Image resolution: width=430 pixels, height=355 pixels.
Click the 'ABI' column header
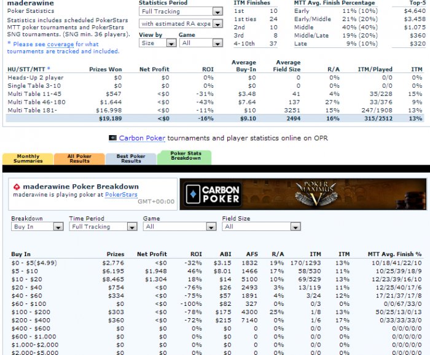(x=225, y=254)
